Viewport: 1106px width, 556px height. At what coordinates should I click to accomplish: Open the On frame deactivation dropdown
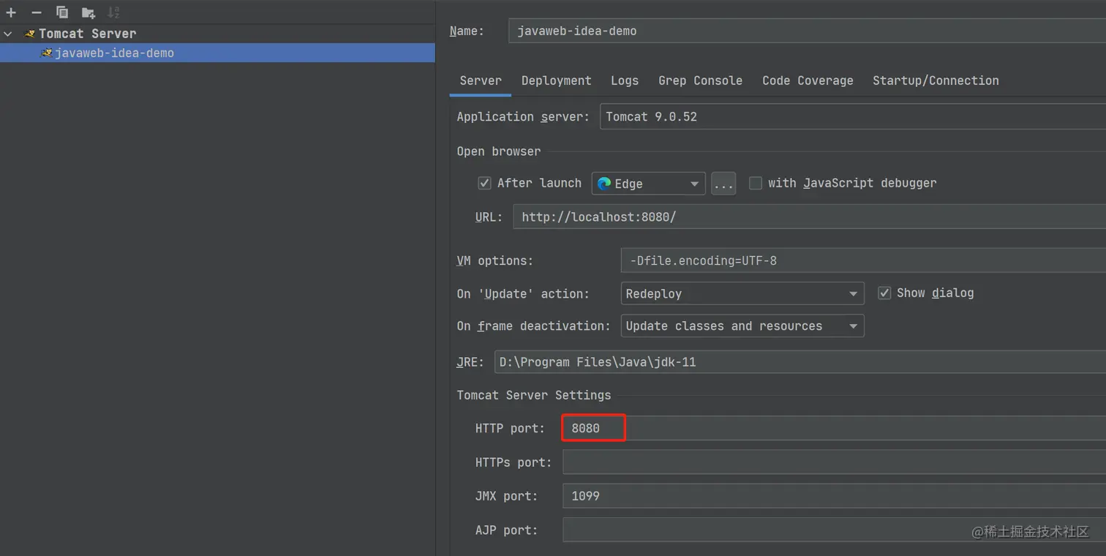(x=742, y=326)
